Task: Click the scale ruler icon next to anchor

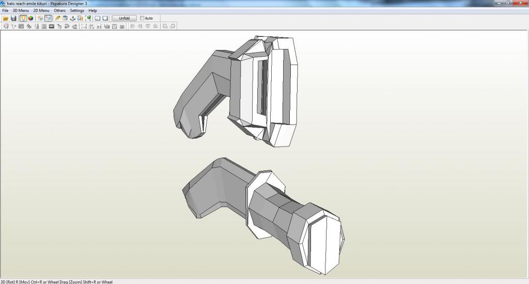Action: pyautogui.click(x=80, y=18)
